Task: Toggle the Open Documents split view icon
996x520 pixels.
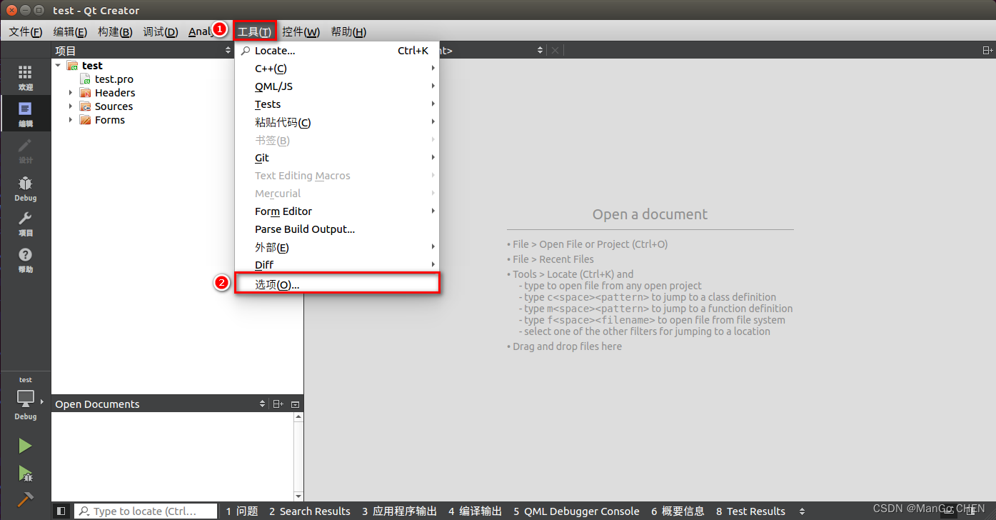Action: coord(278,404)
